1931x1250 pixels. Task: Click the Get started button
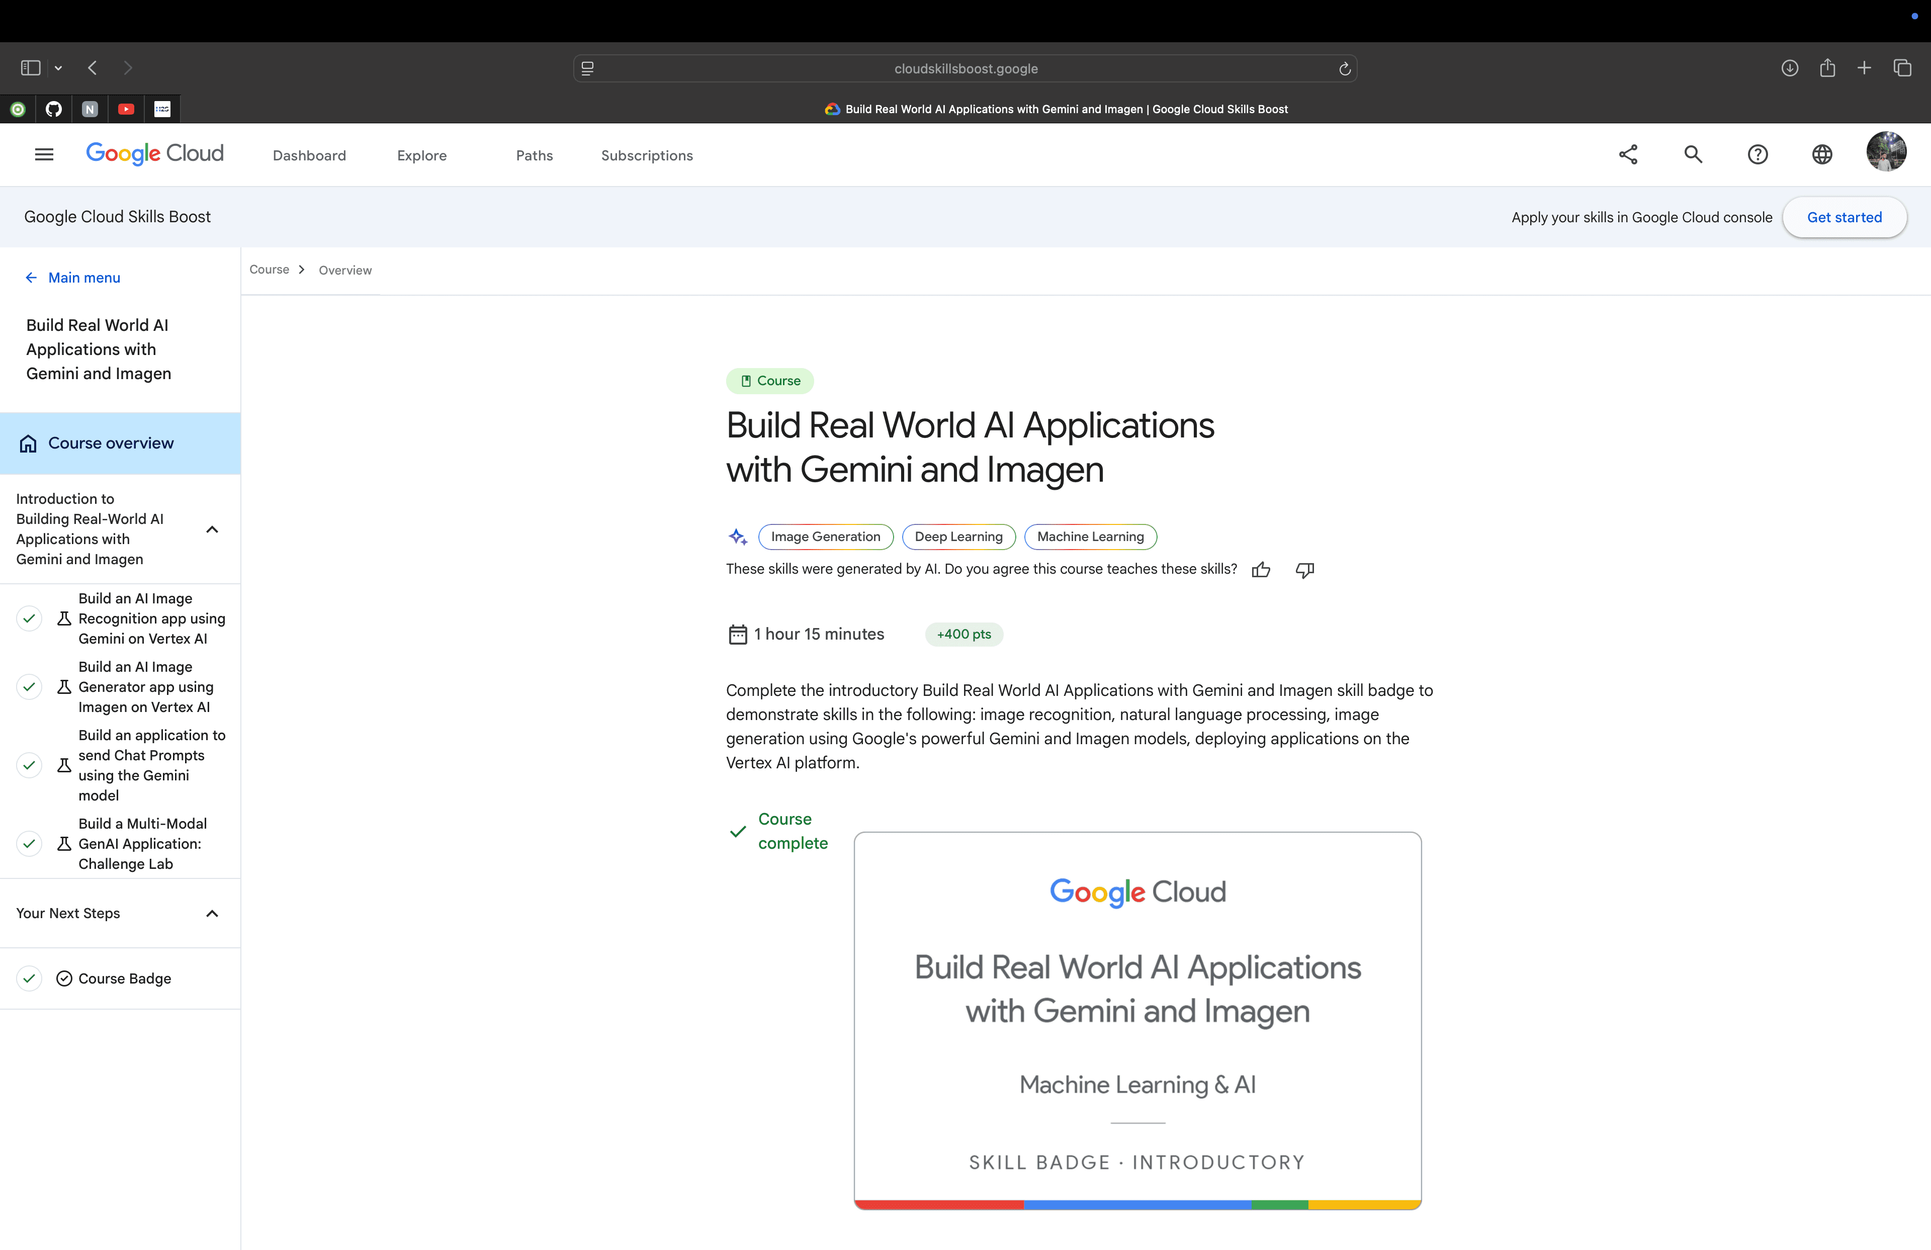coord(1844,217)
